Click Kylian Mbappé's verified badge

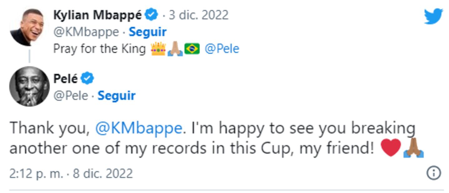pyautogui.click(x=151, y=15)
